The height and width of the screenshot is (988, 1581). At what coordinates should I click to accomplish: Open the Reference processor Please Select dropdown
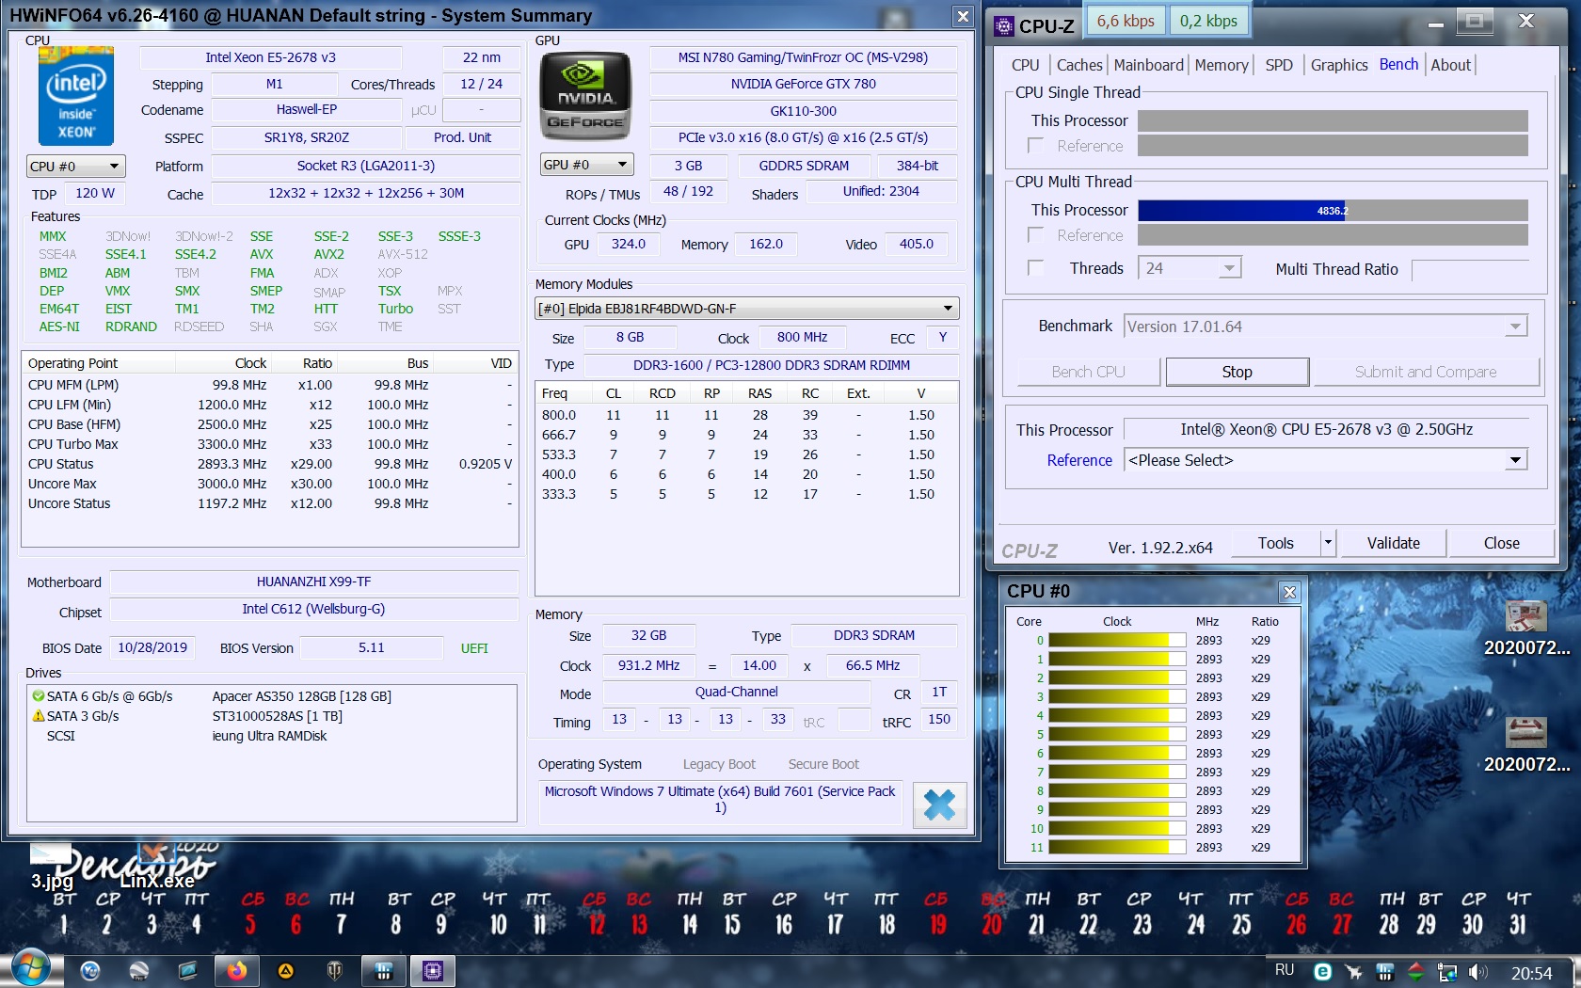1324,460
